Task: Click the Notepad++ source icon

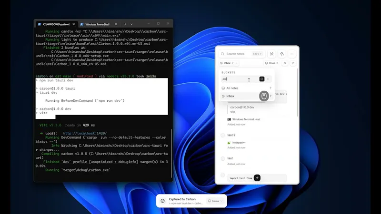Action: coord(229,143)
